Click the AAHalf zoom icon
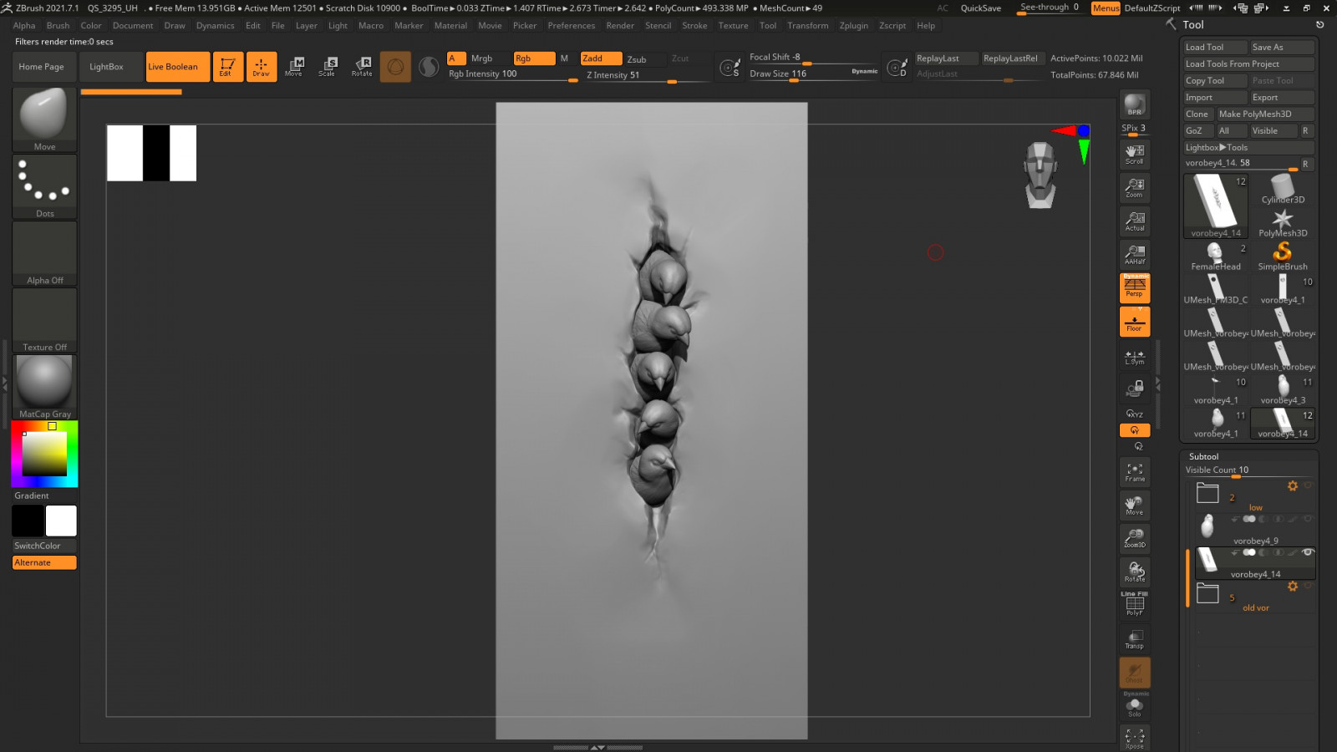 pyautogui.click(x=1134, y=255)
